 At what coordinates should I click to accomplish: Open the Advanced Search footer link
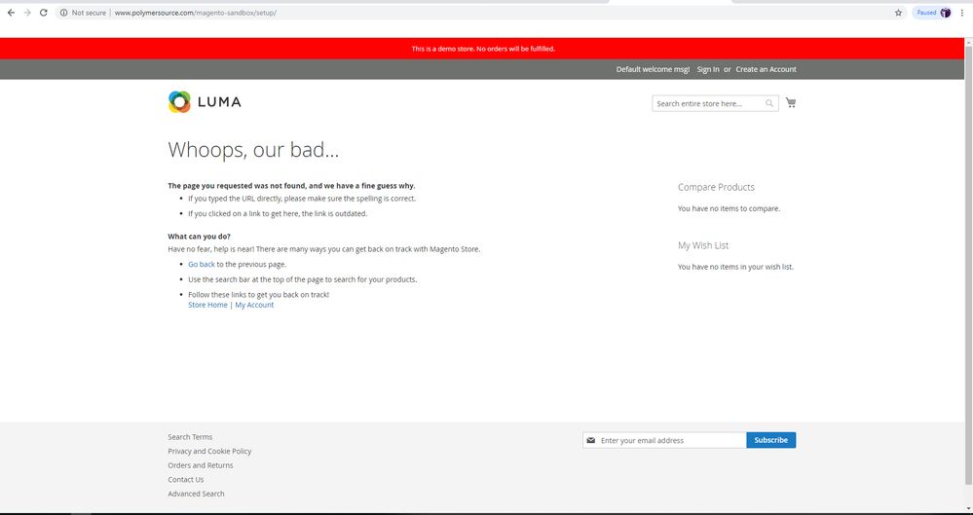(196, 494)
